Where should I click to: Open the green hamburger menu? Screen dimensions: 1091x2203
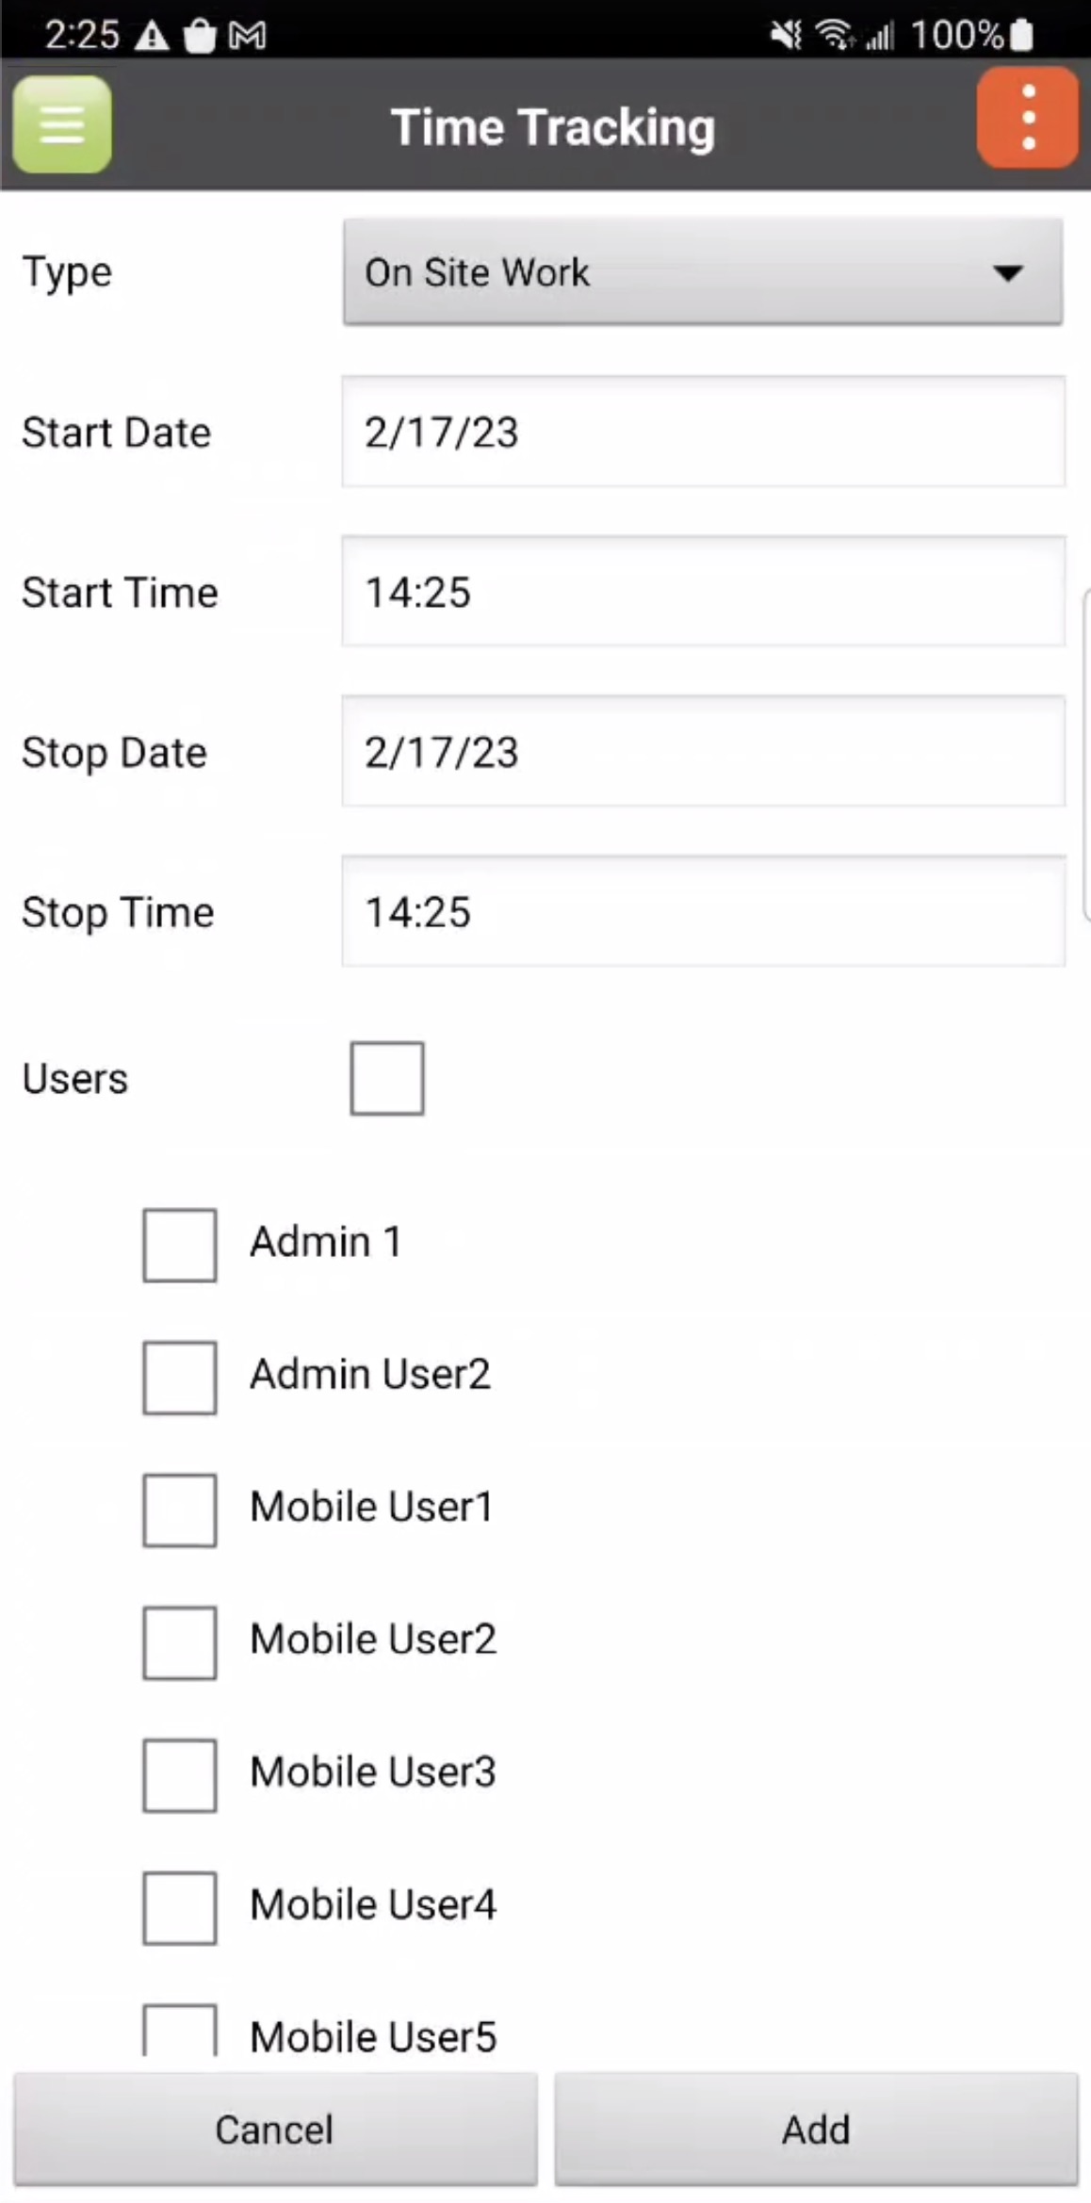pyautogui.click(x=62, y=124)
